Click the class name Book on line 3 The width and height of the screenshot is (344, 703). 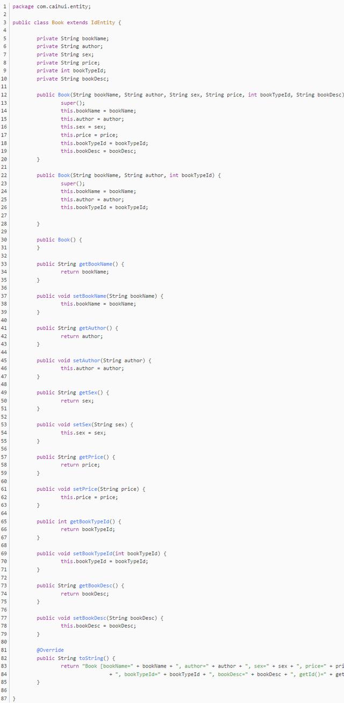pos(58,23)
